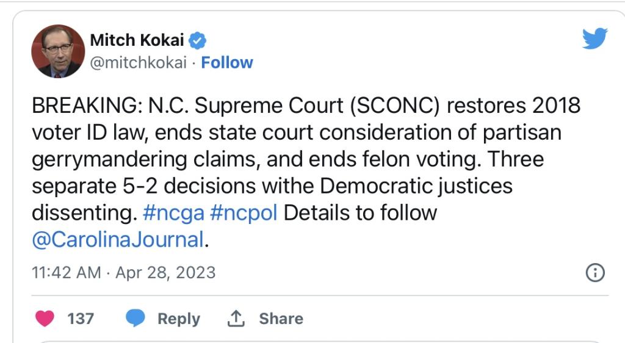This screenshot has height=343, width=625.
Task: Click the 137 likes count
Action: coord(81,319)
